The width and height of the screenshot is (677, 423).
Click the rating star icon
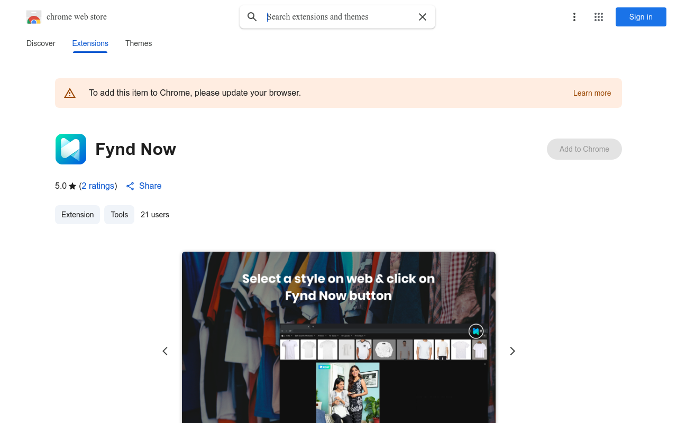click(x=72, y=186)
